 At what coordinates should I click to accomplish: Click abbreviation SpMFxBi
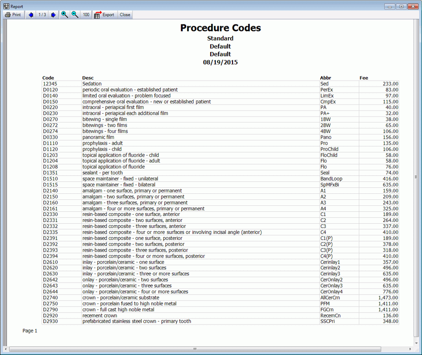[330, 185]
